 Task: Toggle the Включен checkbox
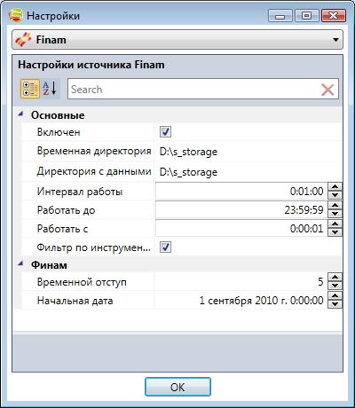click(165, 132)
